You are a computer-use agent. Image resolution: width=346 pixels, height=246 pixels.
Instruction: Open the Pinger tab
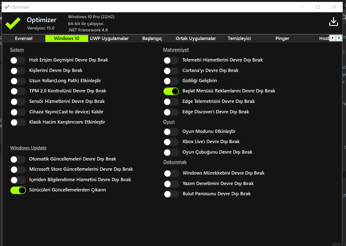click(x=282, y=38)
